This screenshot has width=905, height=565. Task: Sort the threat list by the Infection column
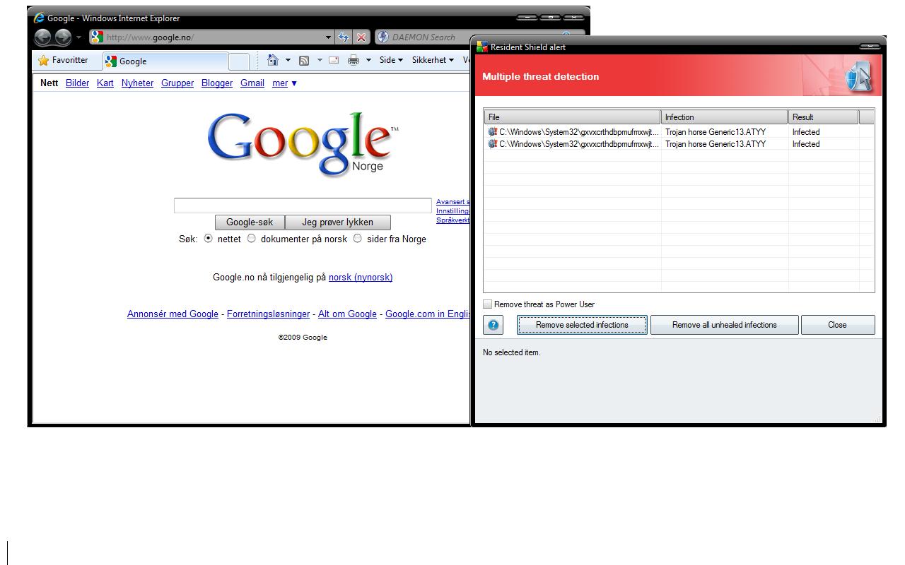tap(725, 117)
